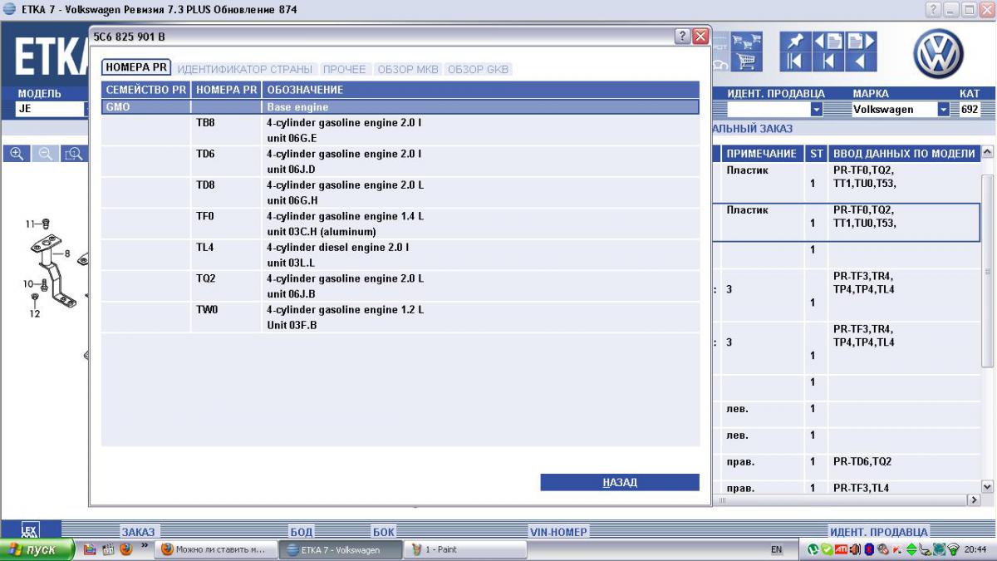Click the СЕМЕЙСТВО PR column header
997x561 pixels.
coord(146,90)
